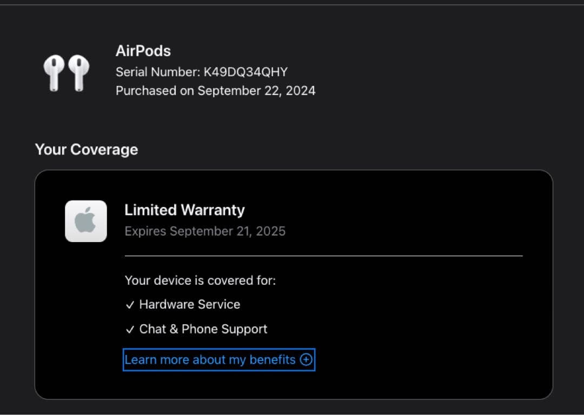The image size is (584, 415).
Task: Click the Expires September 21, 2025 text
Action: [205, 231]
